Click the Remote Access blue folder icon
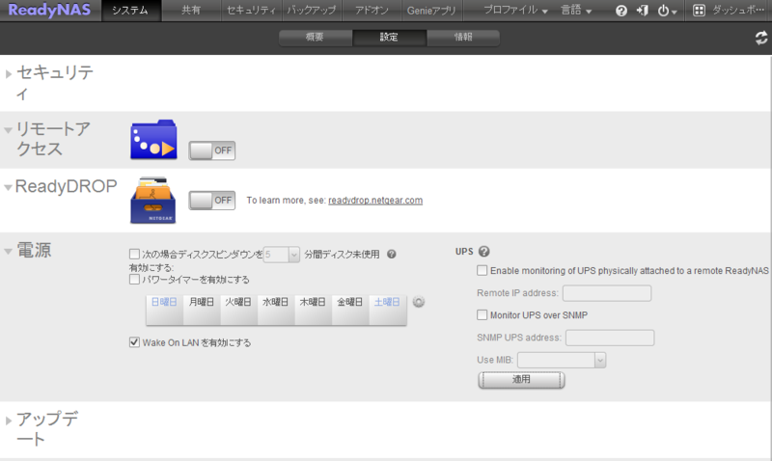 153,139
